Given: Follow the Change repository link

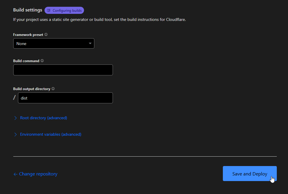Looking at the screenshot, I should (x=38, y=174).
